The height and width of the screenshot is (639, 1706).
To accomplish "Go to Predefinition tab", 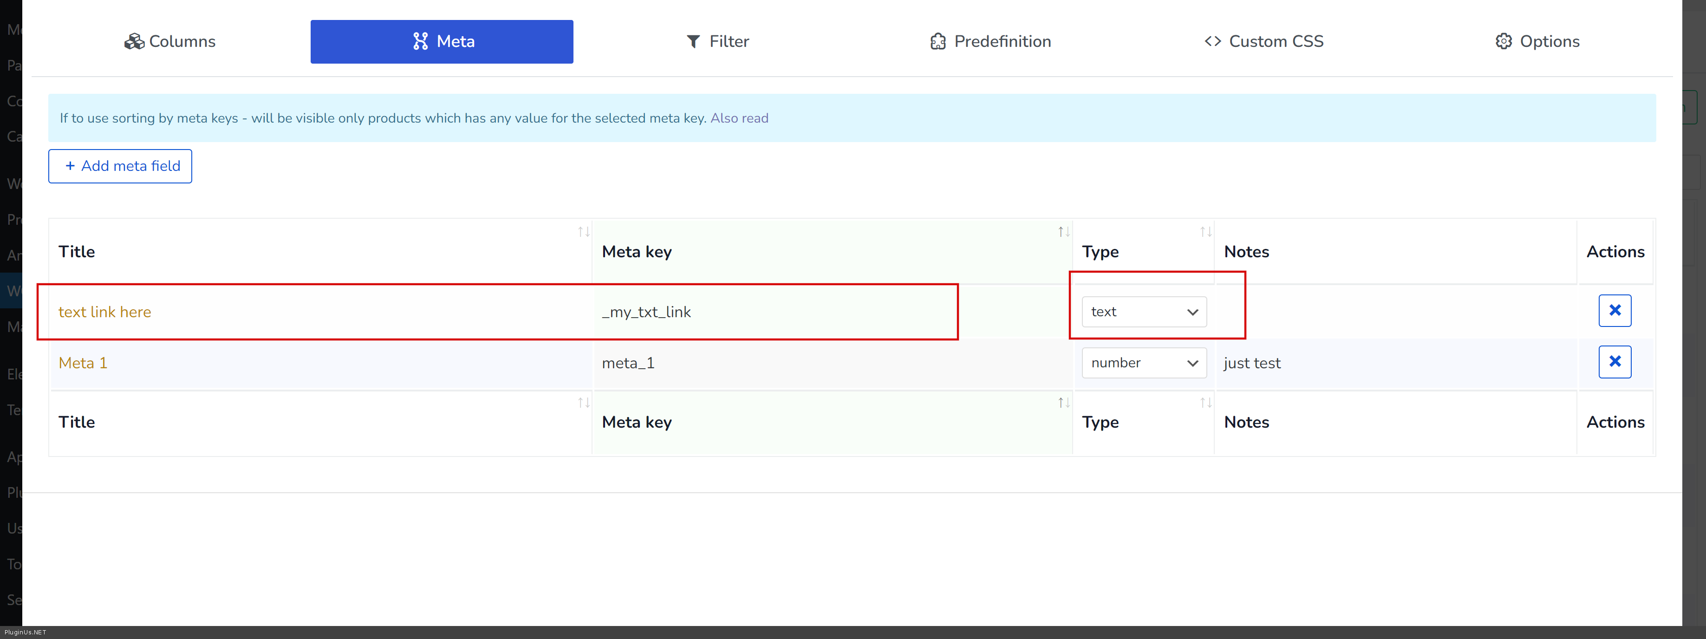I will [x=990, y=42].
